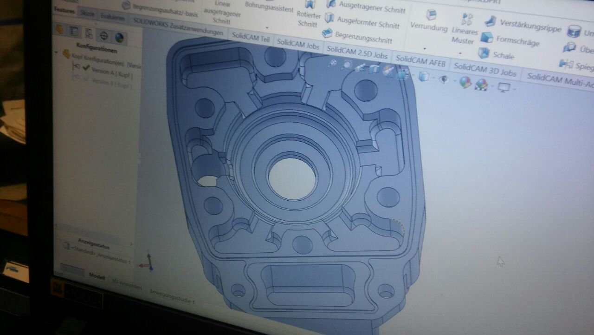Select the 3D-Ansichten bottom tab
The image size is (594, 335).
coord(126,285)
